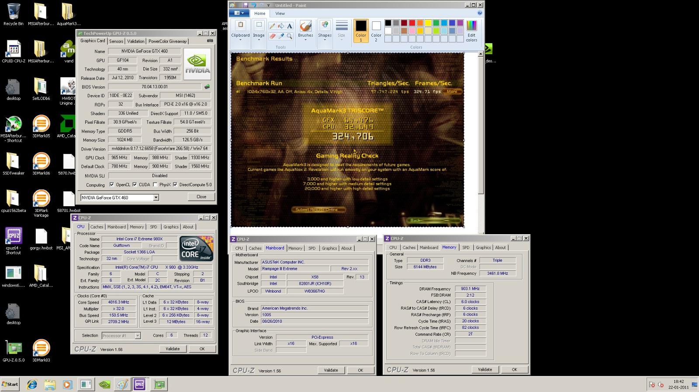Screen dimensions: 699x392
Task: Click the Brushes tool icon
Action: (305, 26)
